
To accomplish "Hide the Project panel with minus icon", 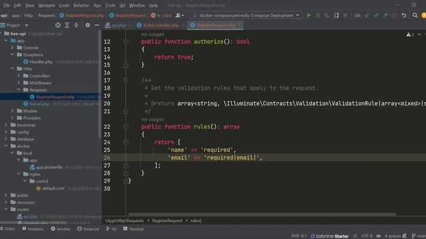I will [97, 25].
